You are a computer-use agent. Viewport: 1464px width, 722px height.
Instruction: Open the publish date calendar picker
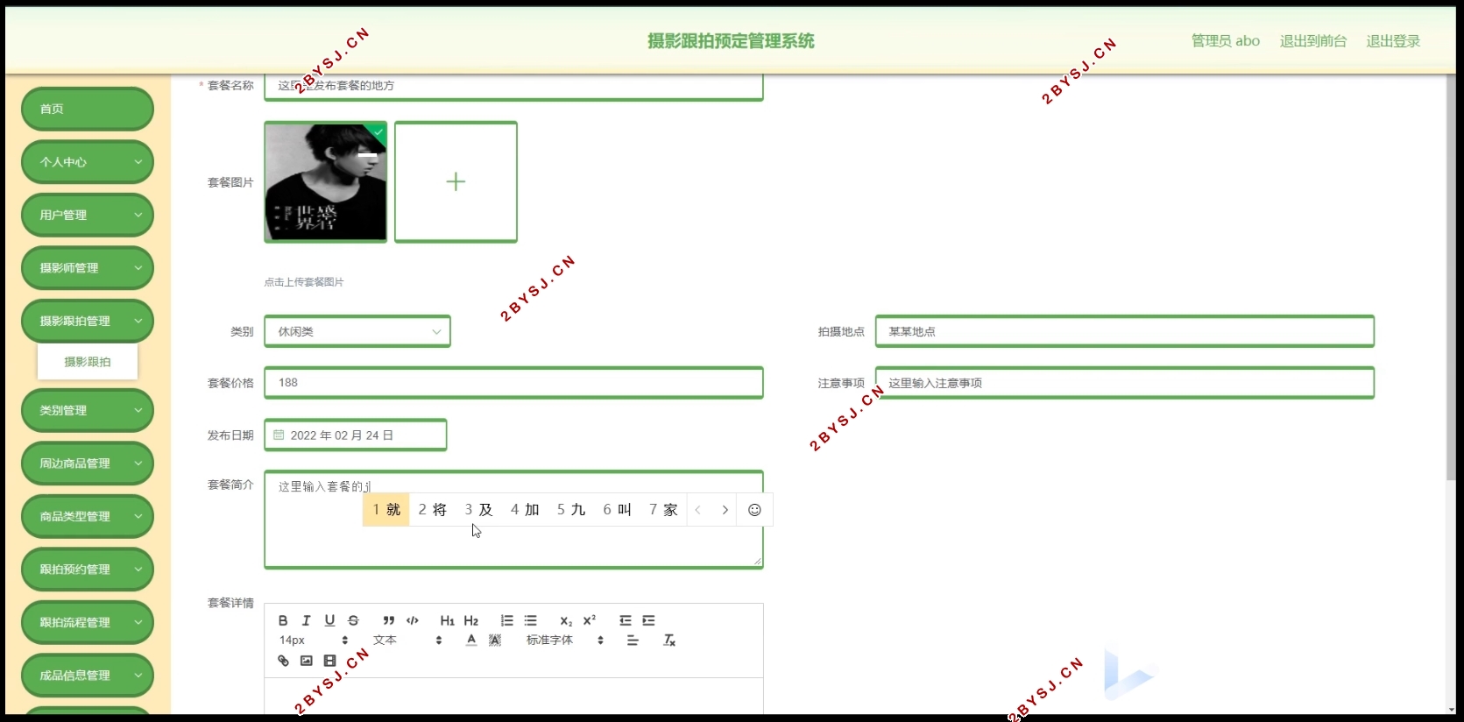click(356, 435)
